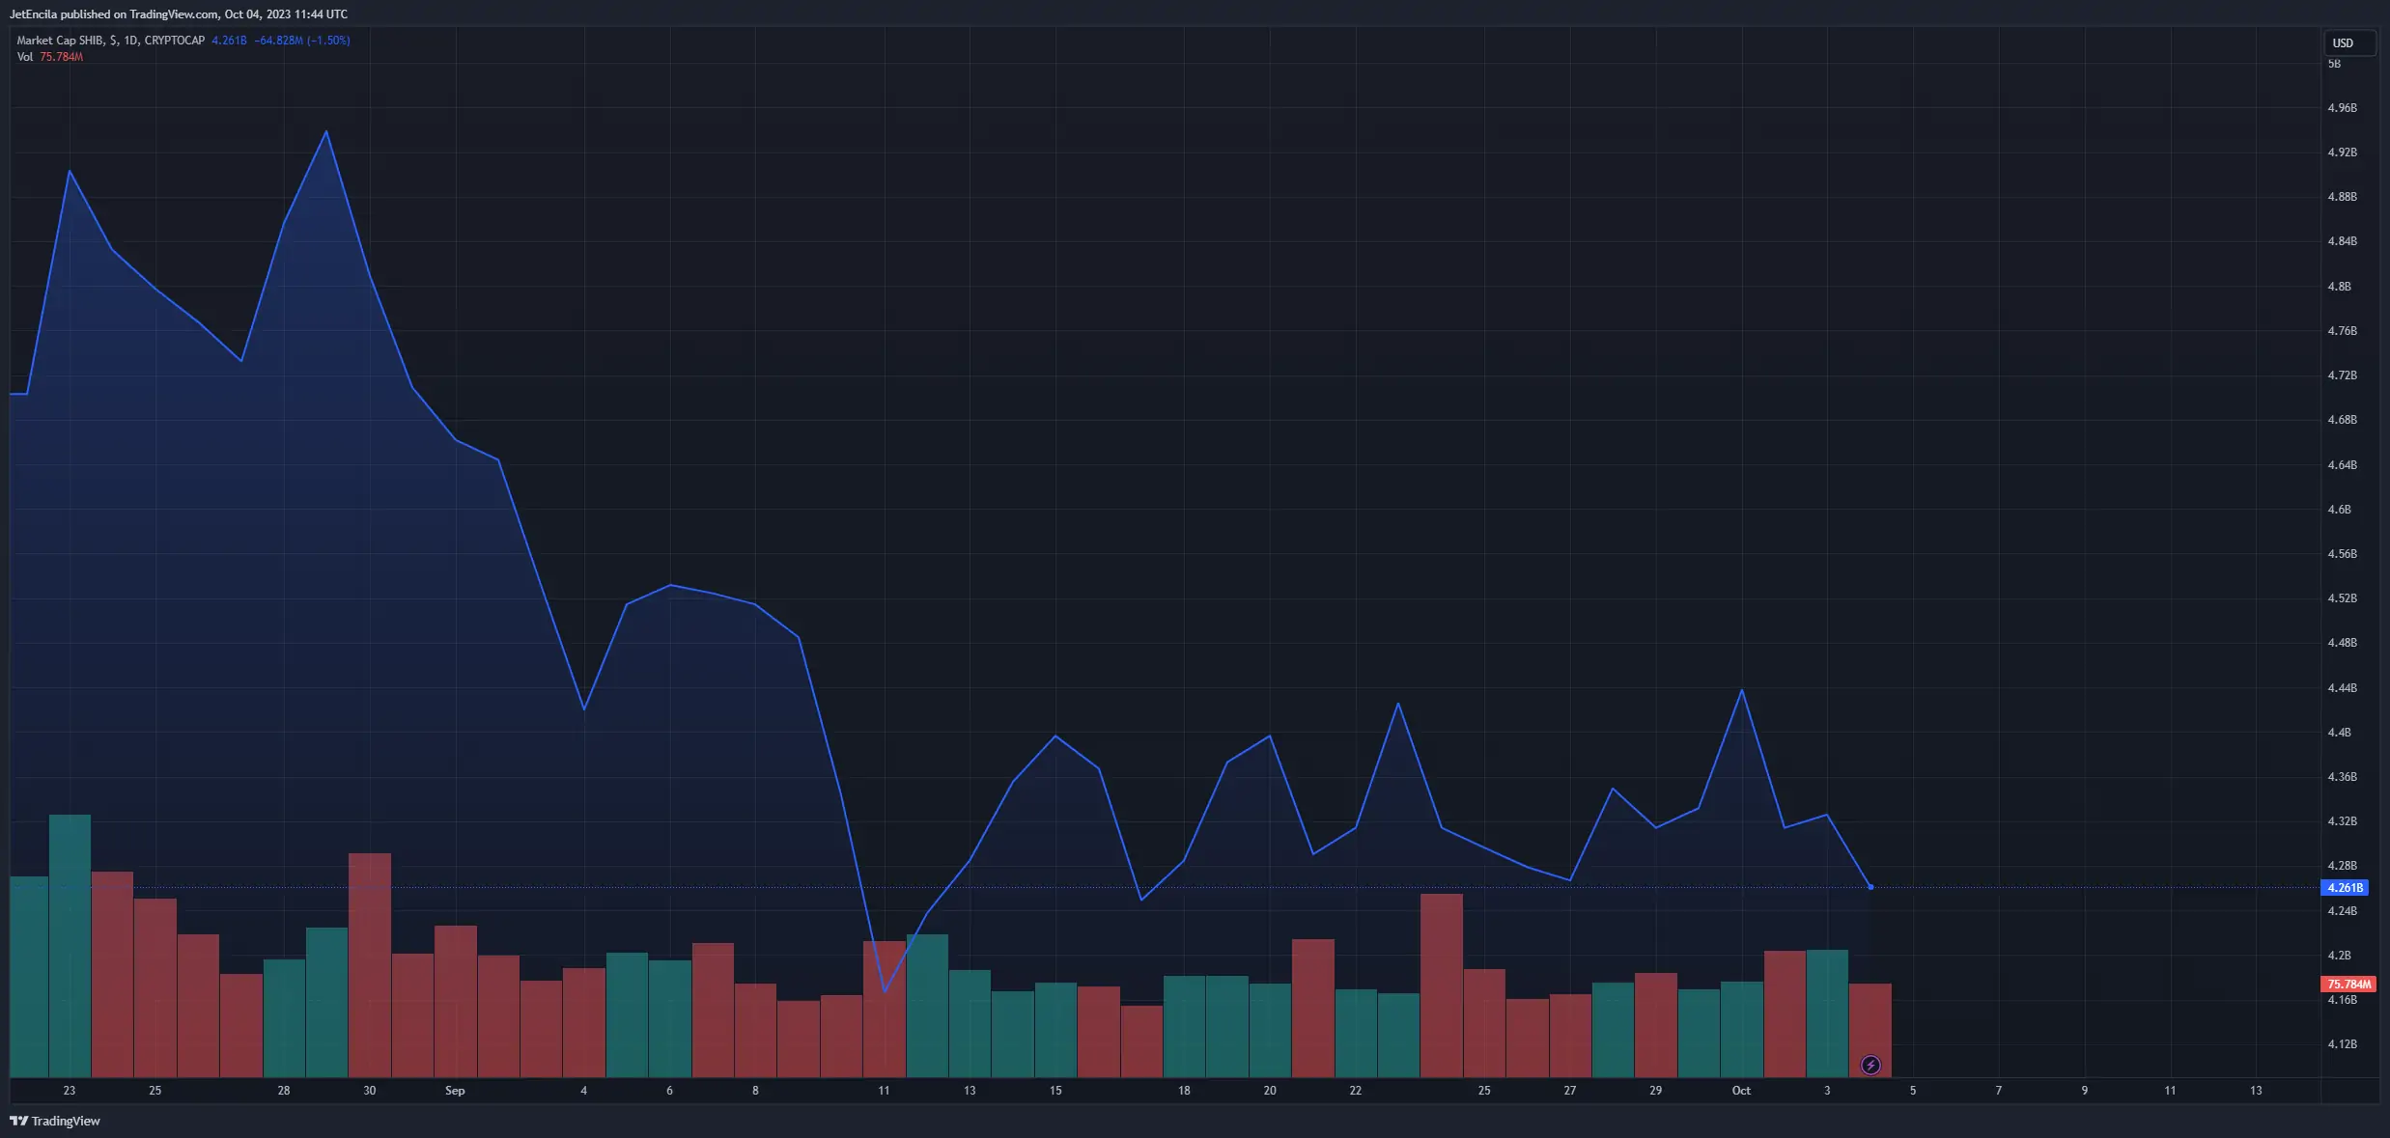Click the 4.92B price axis label
Screen dimensions: 2390x1138
(x=2342, y=153)
